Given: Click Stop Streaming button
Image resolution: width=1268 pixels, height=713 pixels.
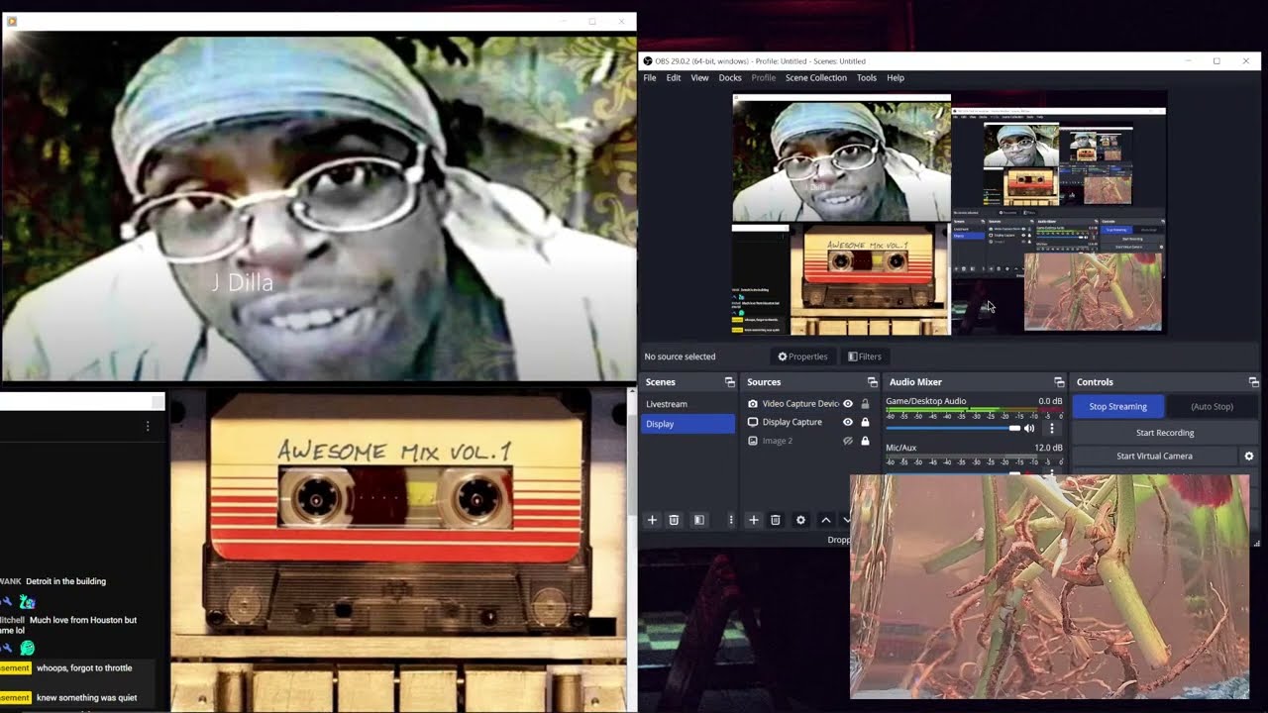Looking at the screenshot, I should point(1117,407).
